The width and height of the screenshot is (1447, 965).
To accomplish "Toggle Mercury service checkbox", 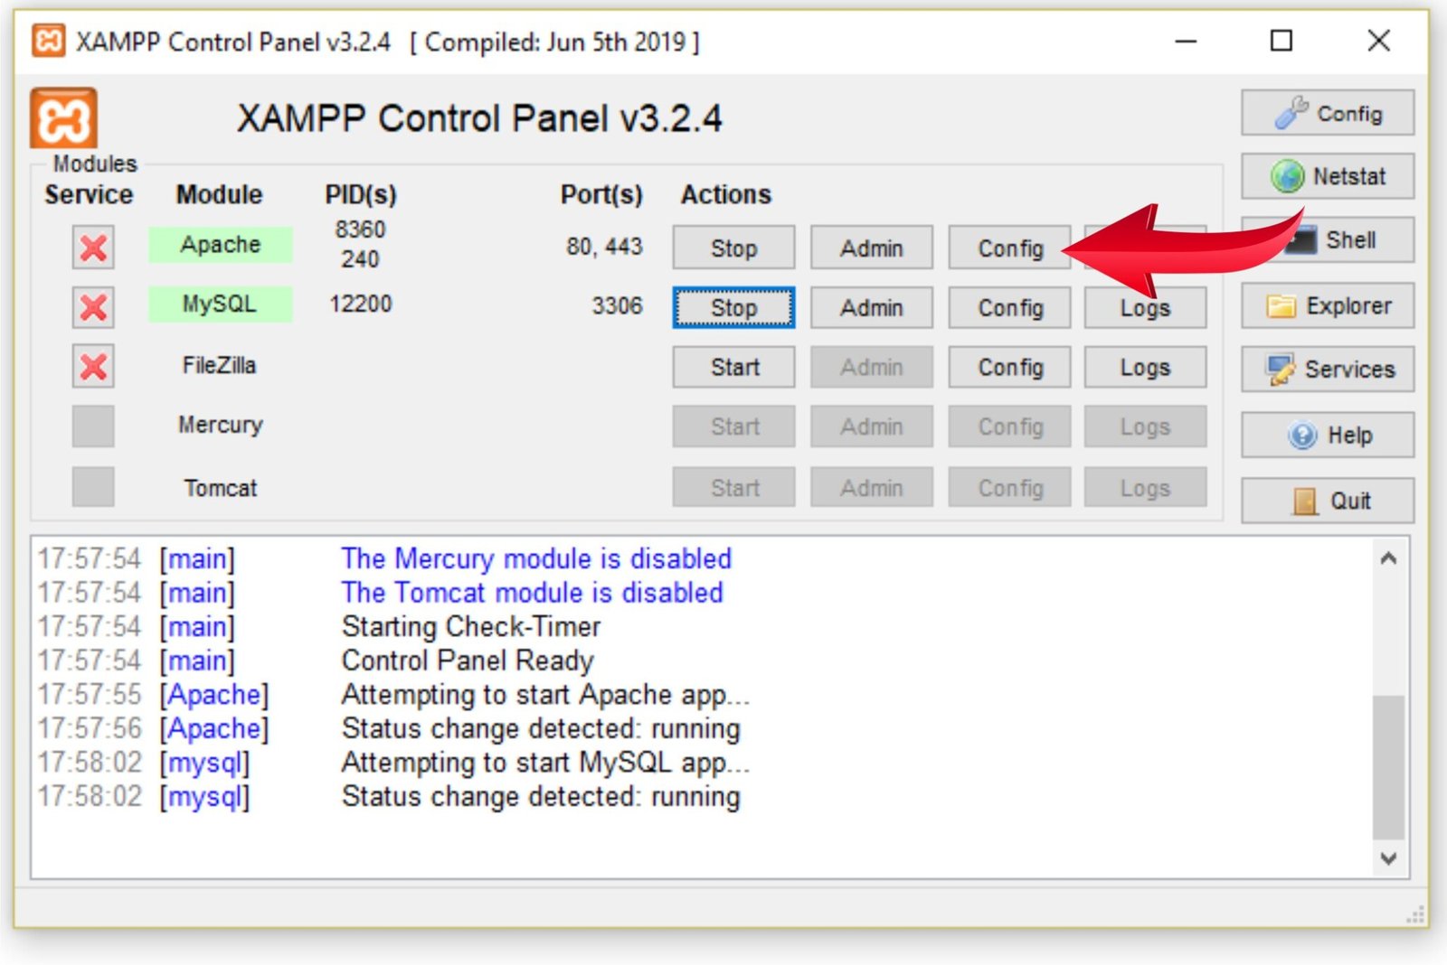I will point(93,426).
